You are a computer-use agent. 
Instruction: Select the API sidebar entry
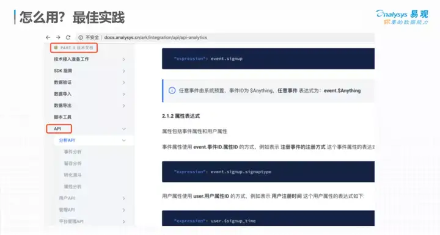pyautogui.click(x=57, y=129)
